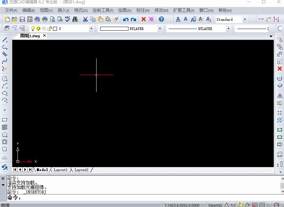Expand command panel options arrow
This screenshot has width=284, height=207.
click(3, 185)
